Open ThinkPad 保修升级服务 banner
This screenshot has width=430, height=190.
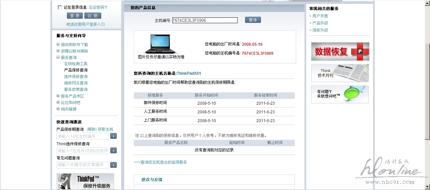click(x=85, y=182)
